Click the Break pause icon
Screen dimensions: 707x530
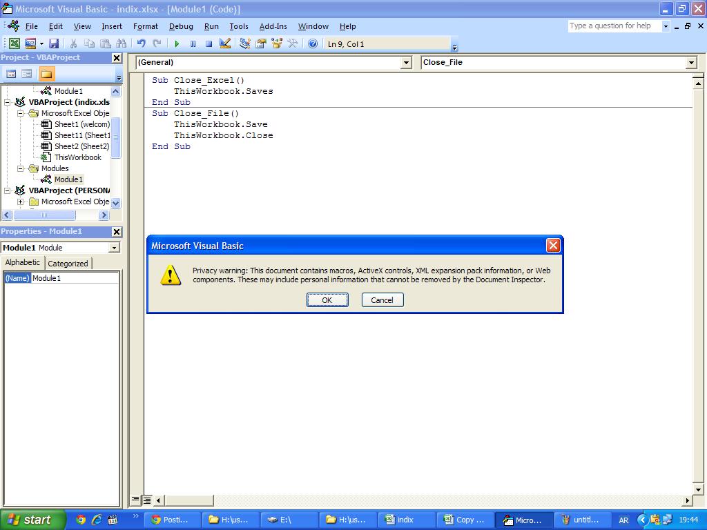193,43
